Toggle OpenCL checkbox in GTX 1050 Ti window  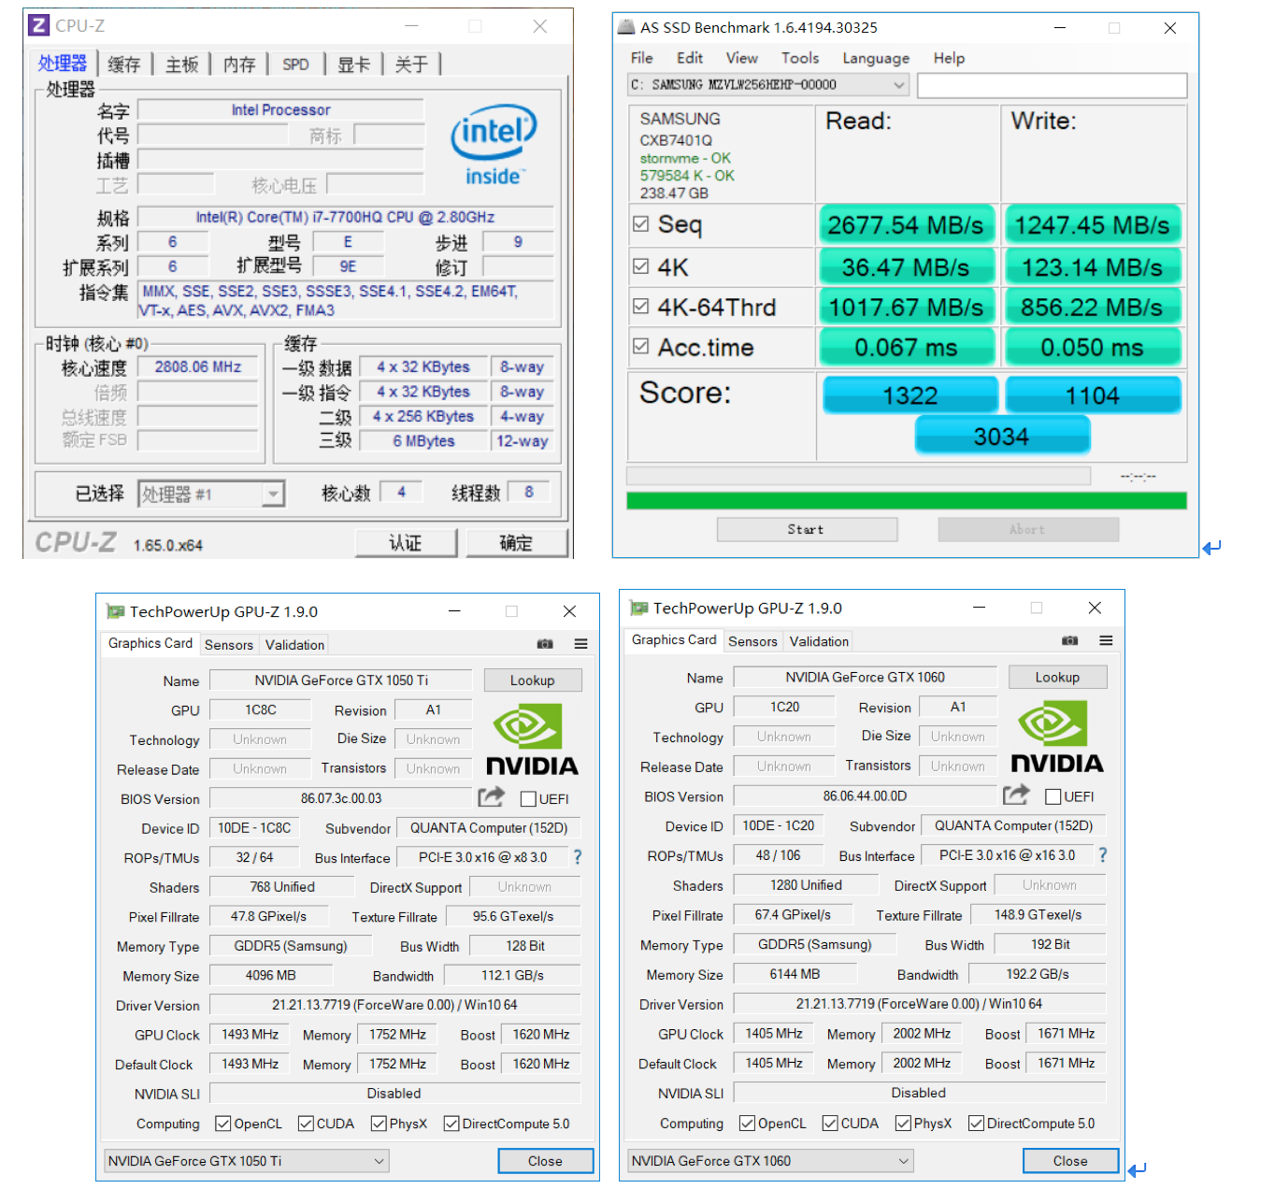click(x=222, y=1124)
